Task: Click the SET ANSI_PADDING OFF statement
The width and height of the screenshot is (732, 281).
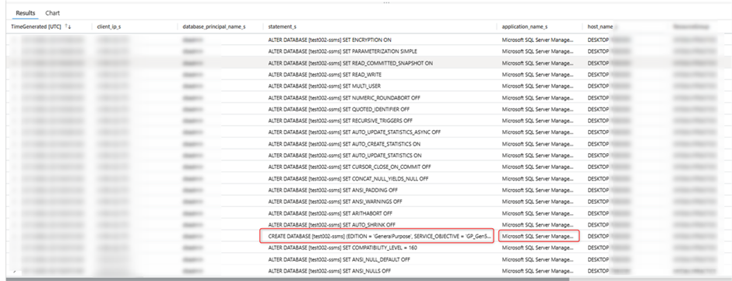Action: coord(333,190)
